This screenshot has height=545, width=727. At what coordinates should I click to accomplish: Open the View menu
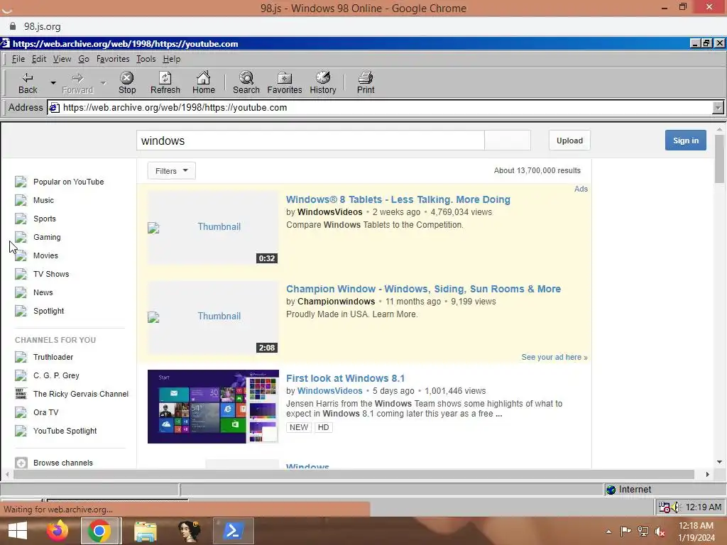(x=62, y=59)
